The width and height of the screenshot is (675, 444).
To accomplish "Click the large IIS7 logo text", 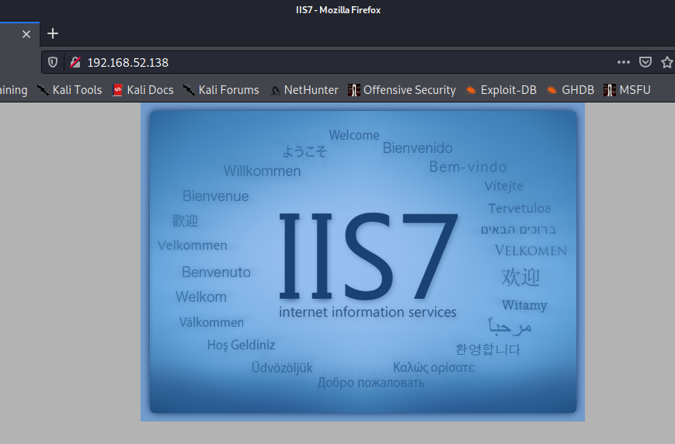I will [x=368, y=255].
